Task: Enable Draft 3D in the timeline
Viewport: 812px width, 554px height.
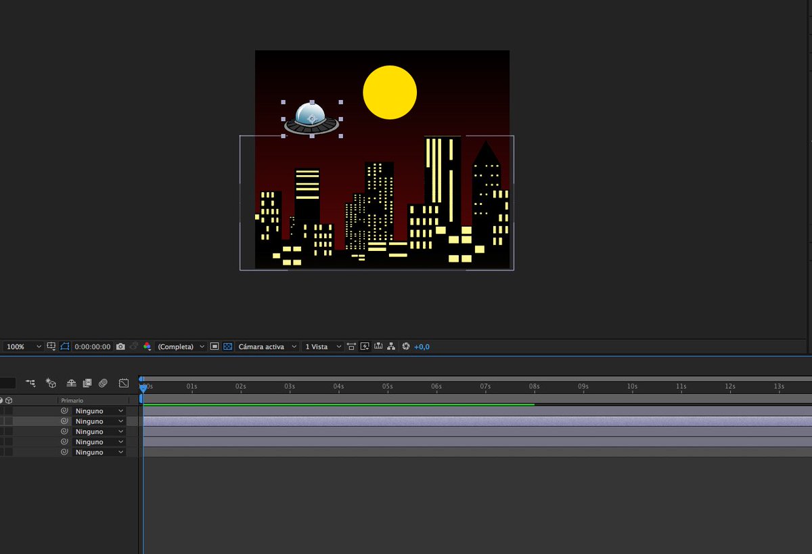Action: (x=51, y=383)
